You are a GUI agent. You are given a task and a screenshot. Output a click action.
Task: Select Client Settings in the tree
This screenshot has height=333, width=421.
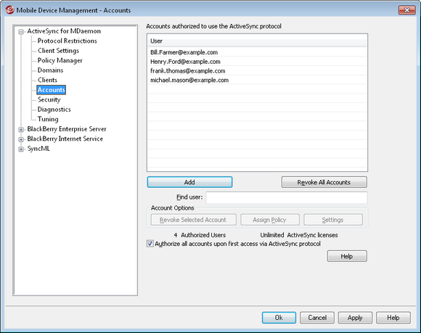(58, 51)
